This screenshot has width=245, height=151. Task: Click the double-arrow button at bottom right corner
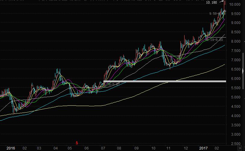coord(239,148)
